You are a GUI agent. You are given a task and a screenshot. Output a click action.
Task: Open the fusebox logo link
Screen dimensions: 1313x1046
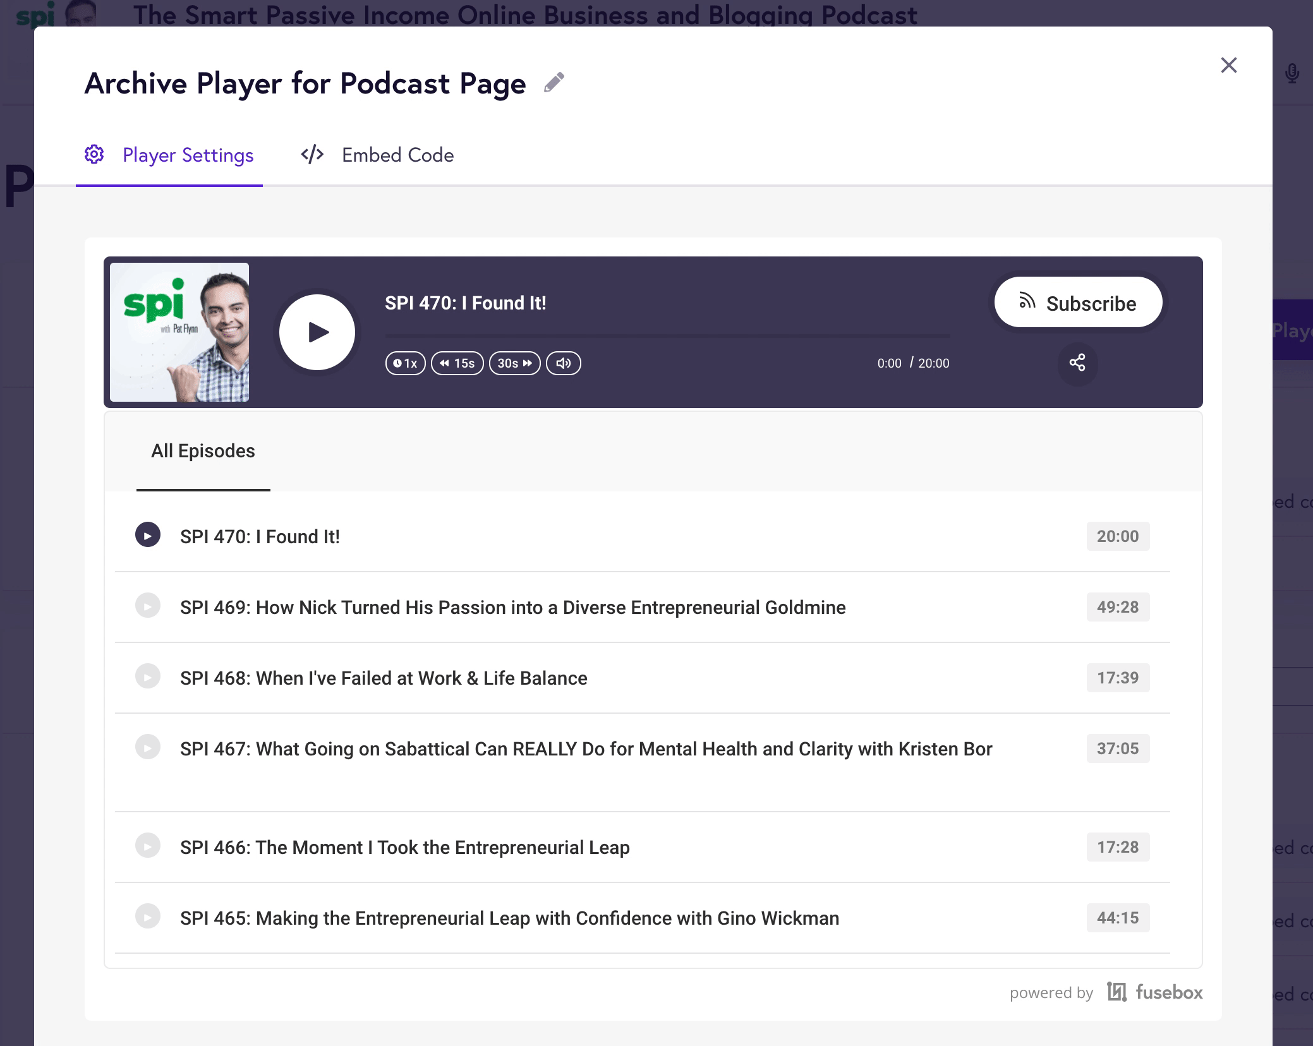[x=1155, y=992]
